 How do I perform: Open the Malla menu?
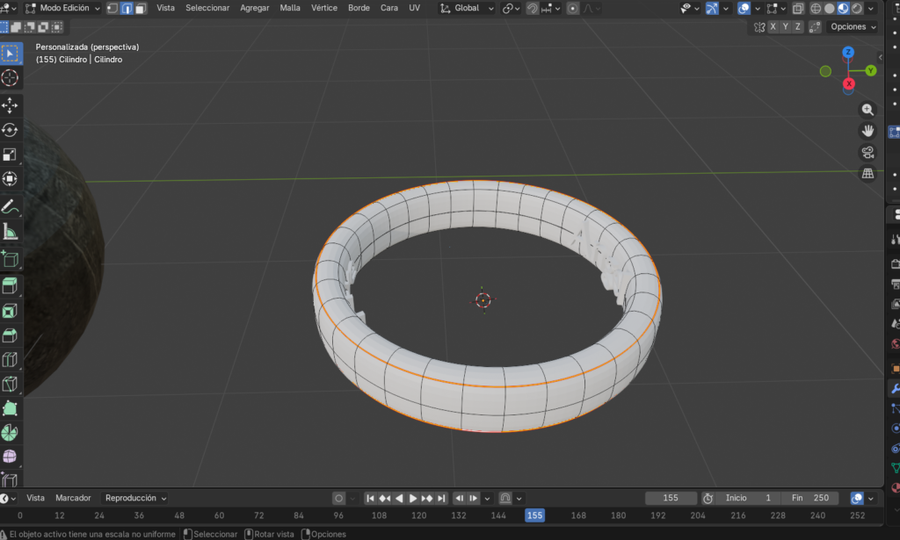click(289, 8)
